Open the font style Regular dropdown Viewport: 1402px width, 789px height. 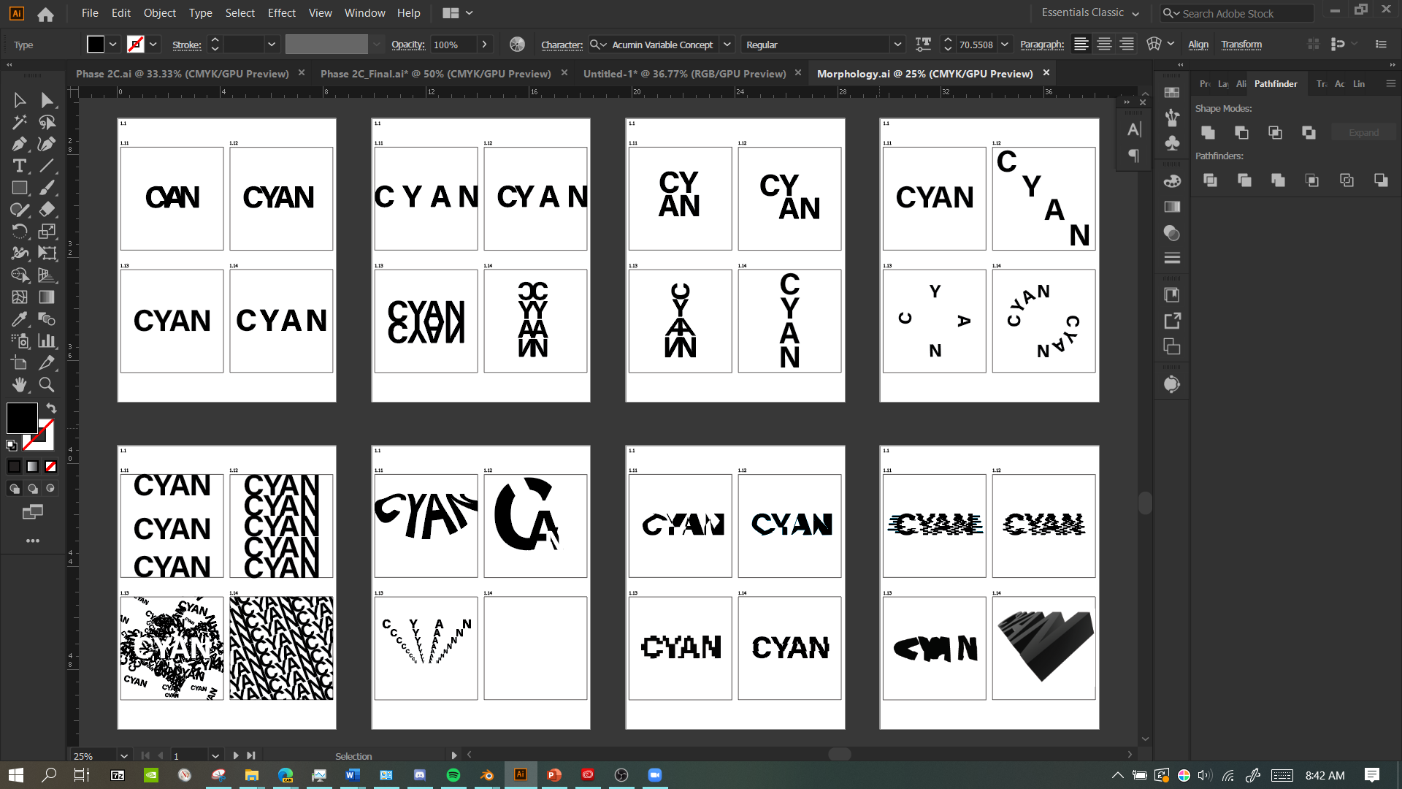click(897, 45)
